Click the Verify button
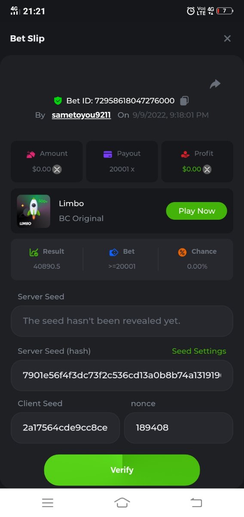244x517 pixels. [122, 470]
